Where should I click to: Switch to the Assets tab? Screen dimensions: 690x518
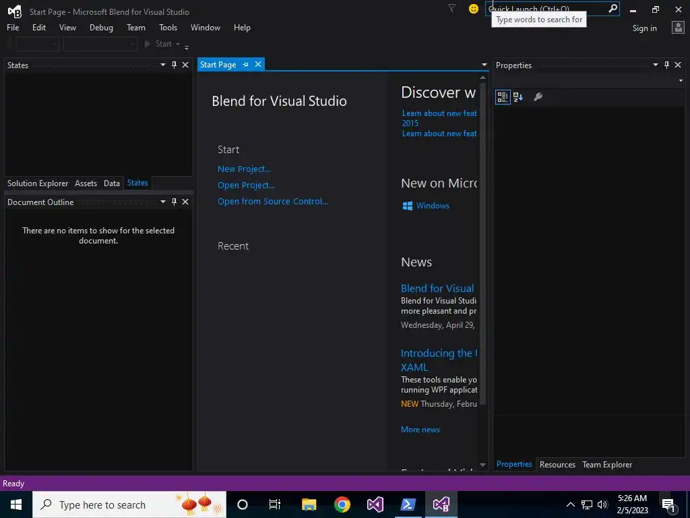[86, 183]
